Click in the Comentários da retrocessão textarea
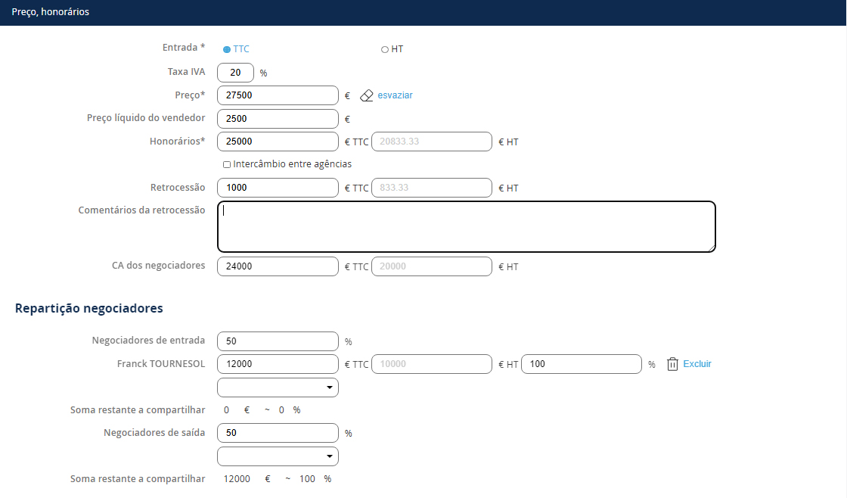847x498 pixels. coord(466,226)
